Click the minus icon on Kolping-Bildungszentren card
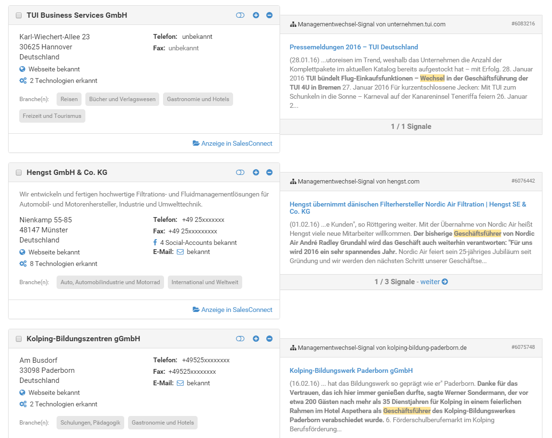This screenshot has height=438, width=552. tap(269, 339)
